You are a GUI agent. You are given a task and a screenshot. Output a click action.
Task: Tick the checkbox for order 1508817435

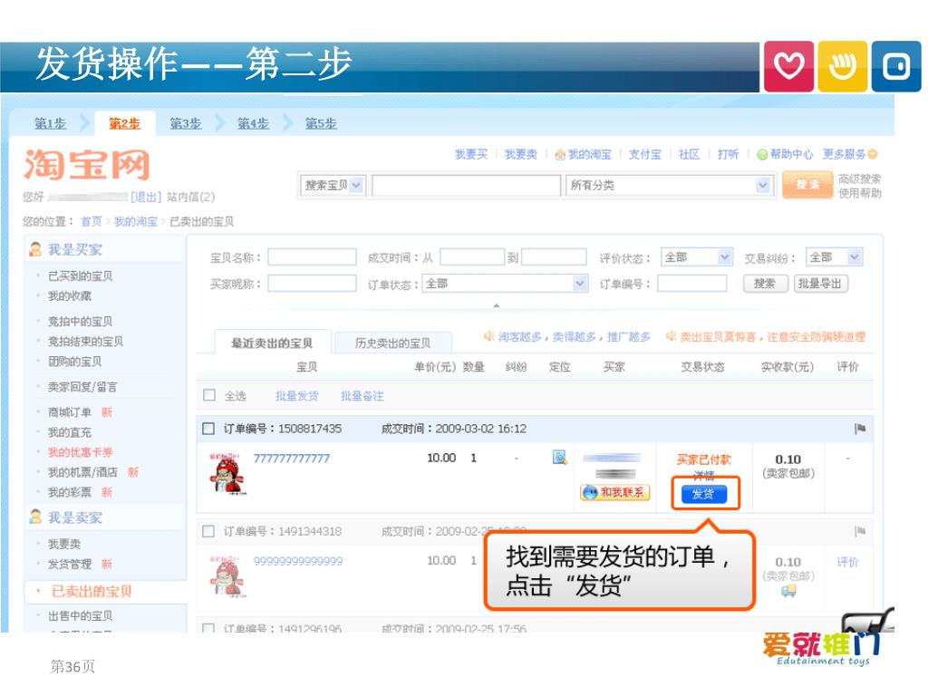pyautogui.click(x=208, y=429)
